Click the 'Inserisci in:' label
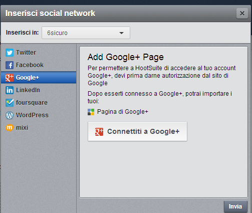252x213 pixels. click(x=23, y=33)
